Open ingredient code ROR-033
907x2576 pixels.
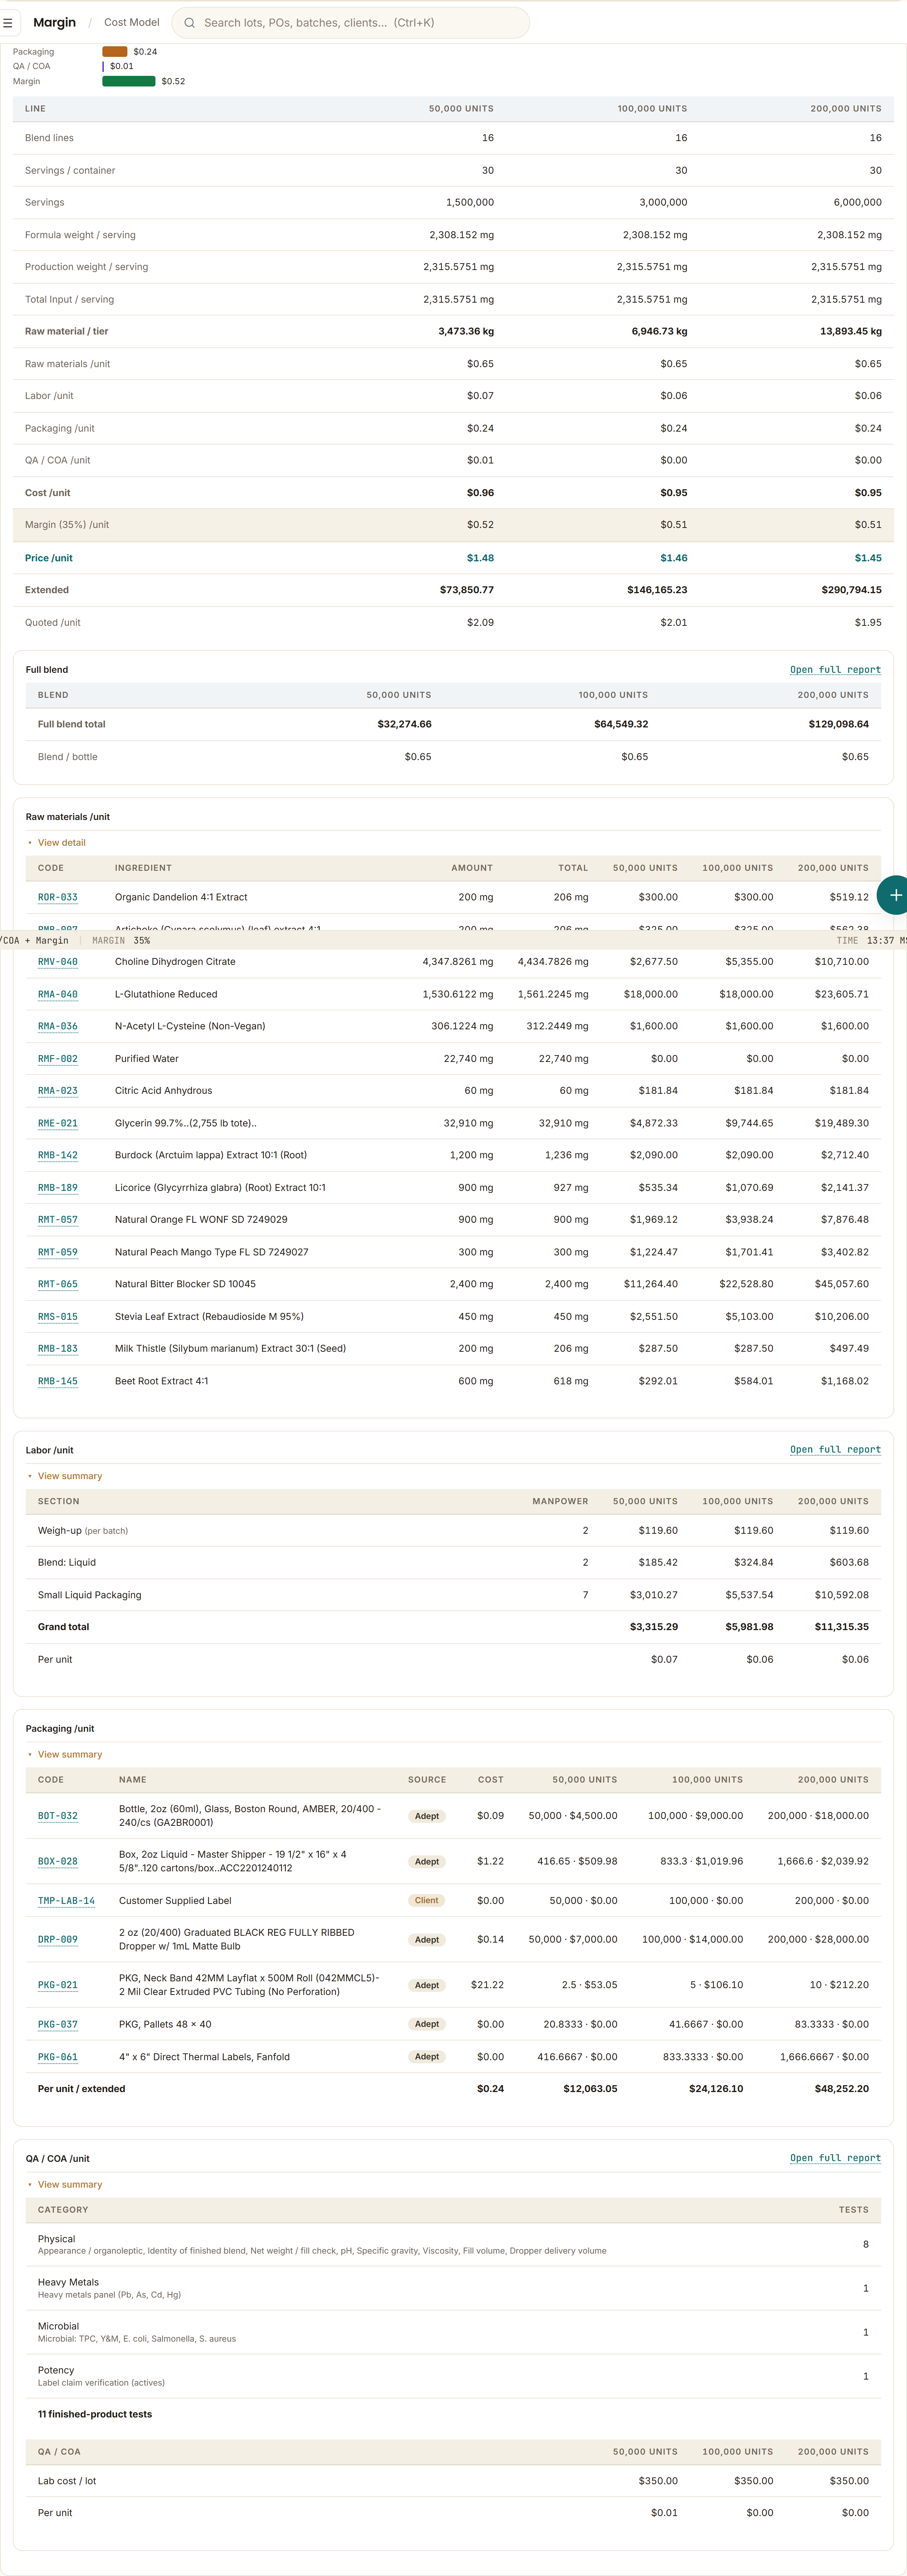(x=58, y=897)
